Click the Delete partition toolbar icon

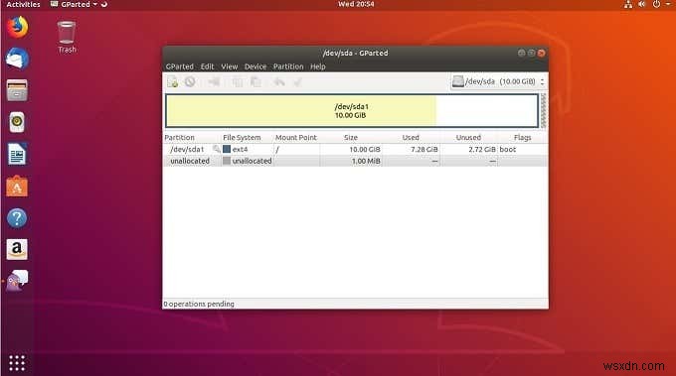190,81
